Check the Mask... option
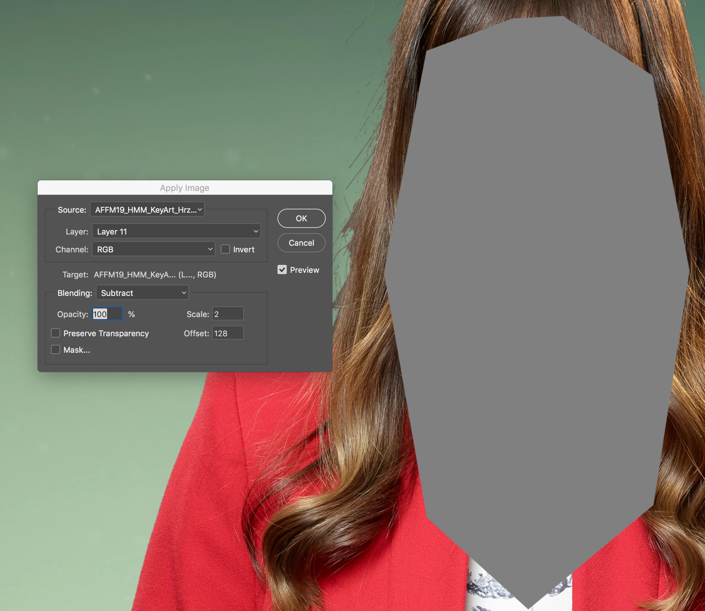Image resolution: width=705 pixels, height=611 pixels. point(56,349)
